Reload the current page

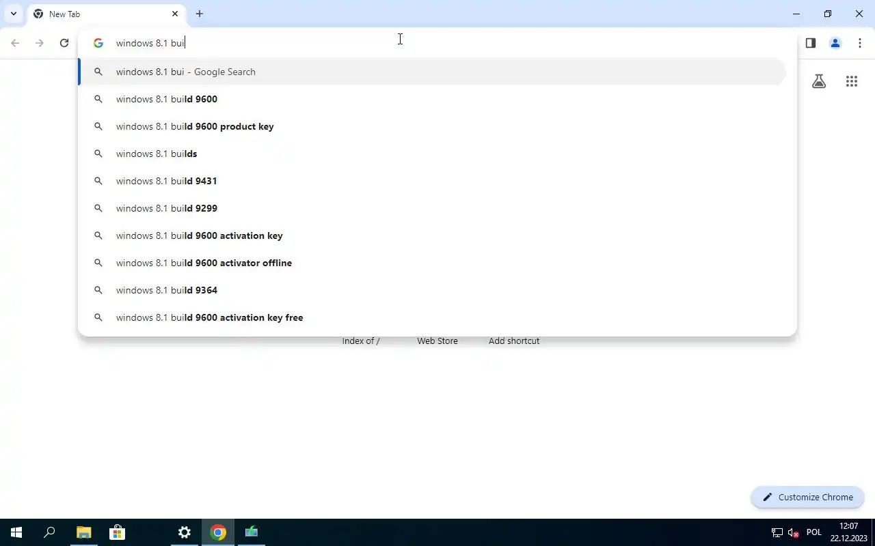coord(64,43)
